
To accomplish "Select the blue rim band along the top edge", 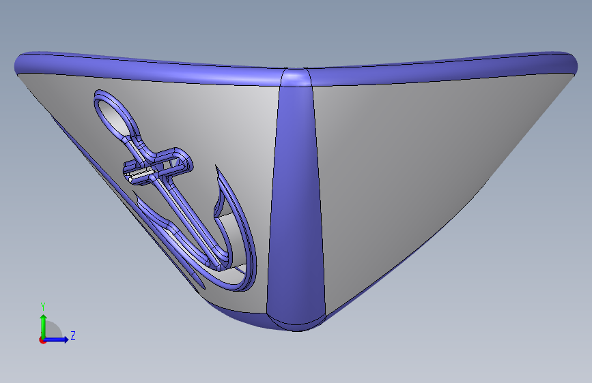I will (296, 68).
